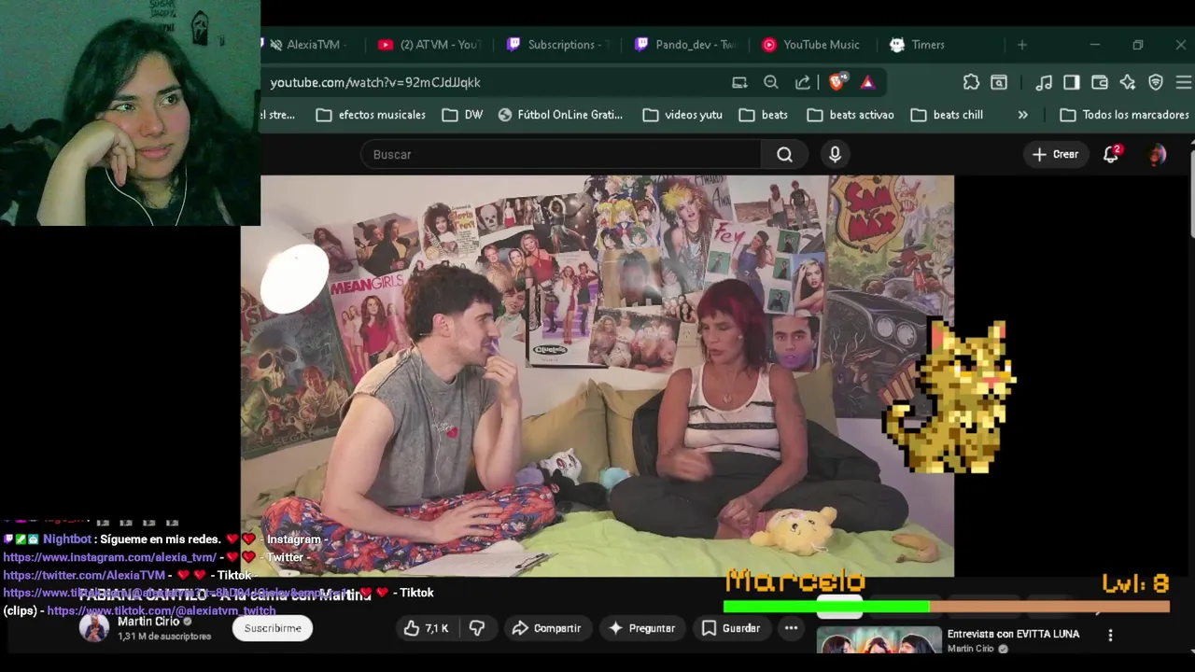Start voice search with the microphone icon
This screenshot has width=1195, height=672.
835,155
